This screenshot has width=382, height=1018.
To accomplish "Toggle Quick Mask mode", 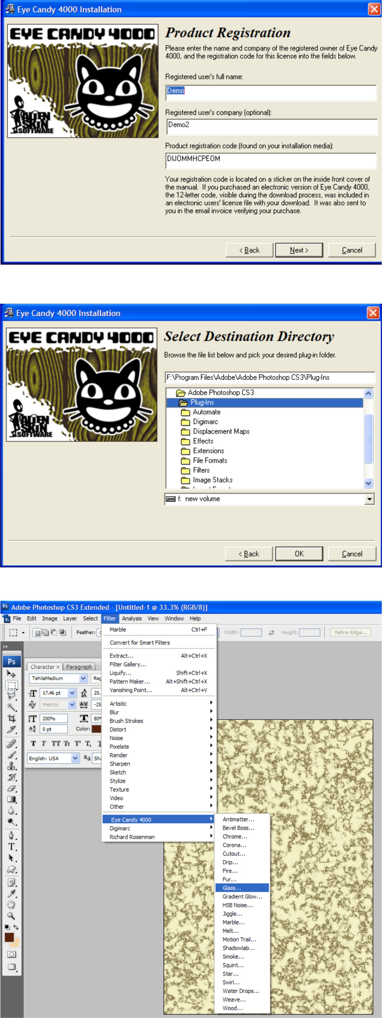I will 11,955.
